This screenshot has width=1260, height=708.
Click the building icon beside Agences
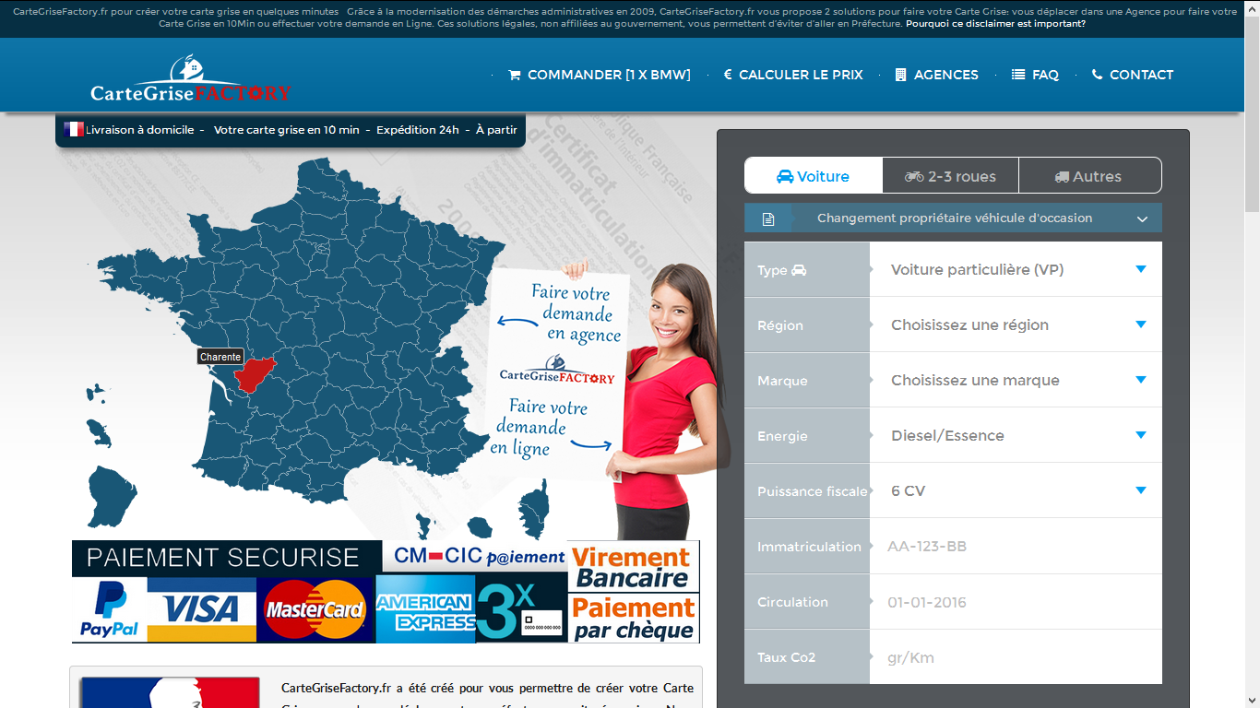coord(901,75)
